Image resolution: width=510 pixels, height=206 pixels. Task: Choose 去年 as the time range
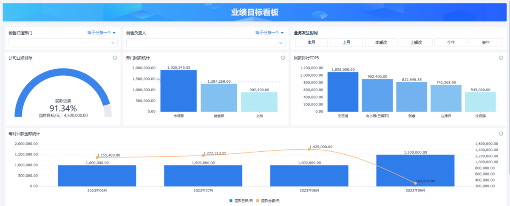[486, 42]
